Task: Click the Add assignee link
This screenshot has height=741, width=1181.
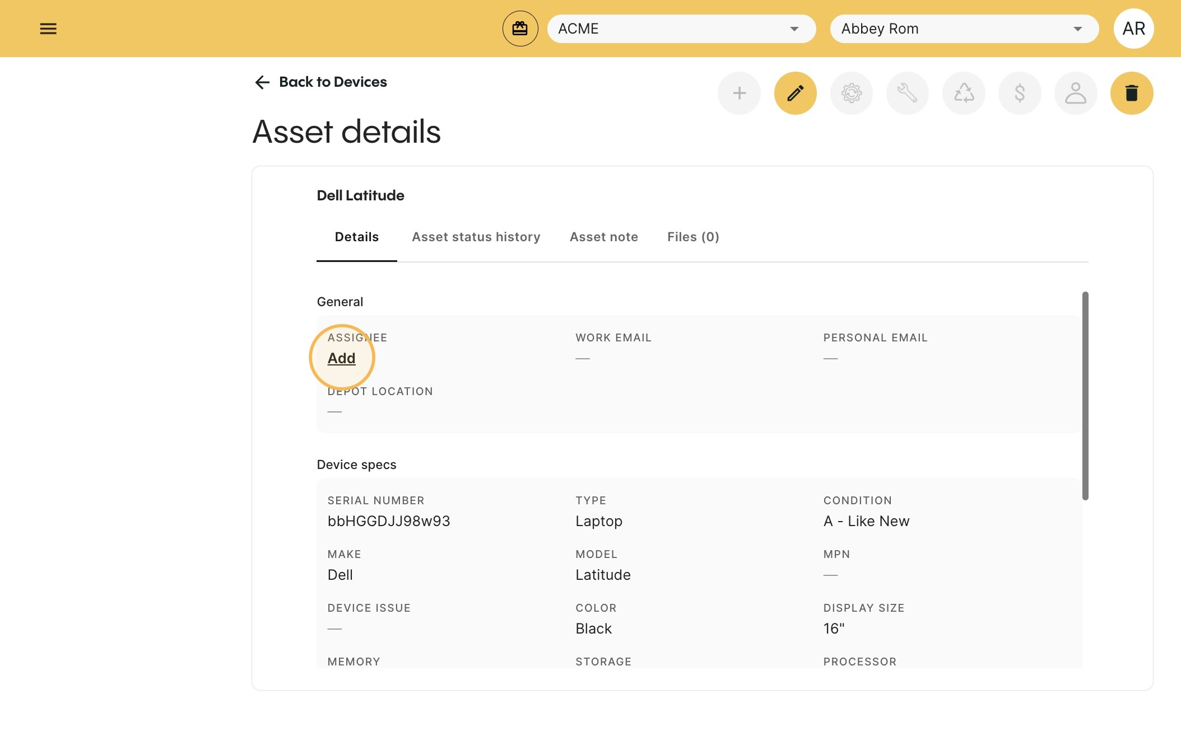Action: coord(341,358)
